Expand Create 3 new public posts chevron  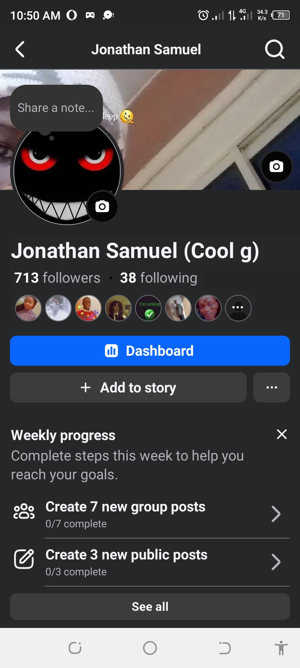click(x=275, y=562)
